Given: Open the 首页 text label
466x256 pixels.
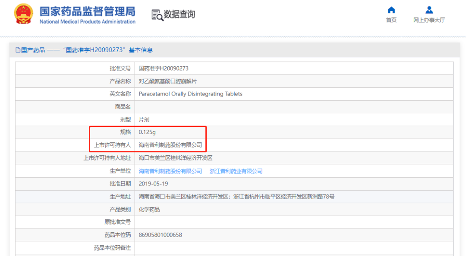Looking at the screenshot, I should pos(391,20).
